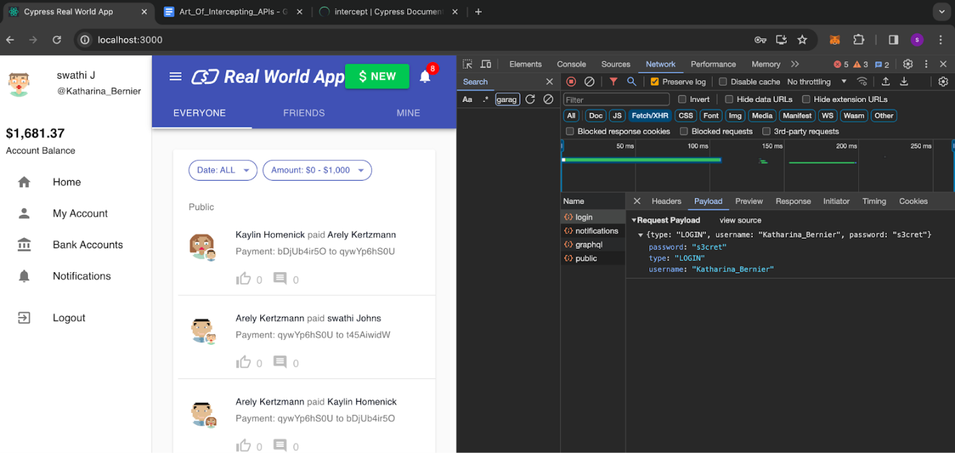This screenshot has height=453, width=955.
Task: Show more DevTools tabs chevron
Action: point(795,64)
